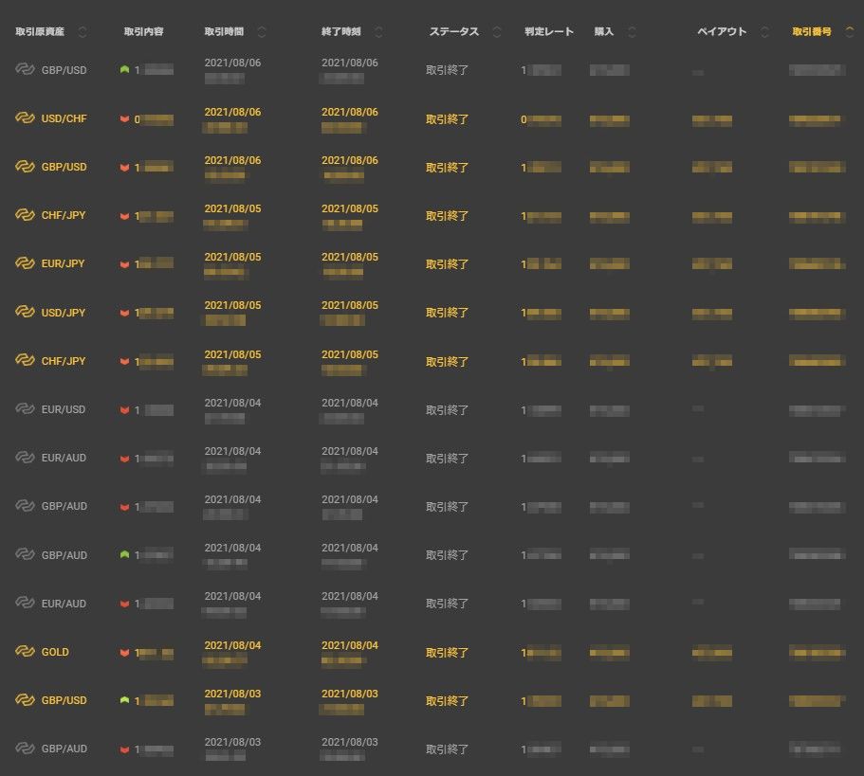Click red down arrow in USD/CHF row
Image resolution: width=864 pixels, height=776 pixels.
pyautogui.click(x=124, y=119)
